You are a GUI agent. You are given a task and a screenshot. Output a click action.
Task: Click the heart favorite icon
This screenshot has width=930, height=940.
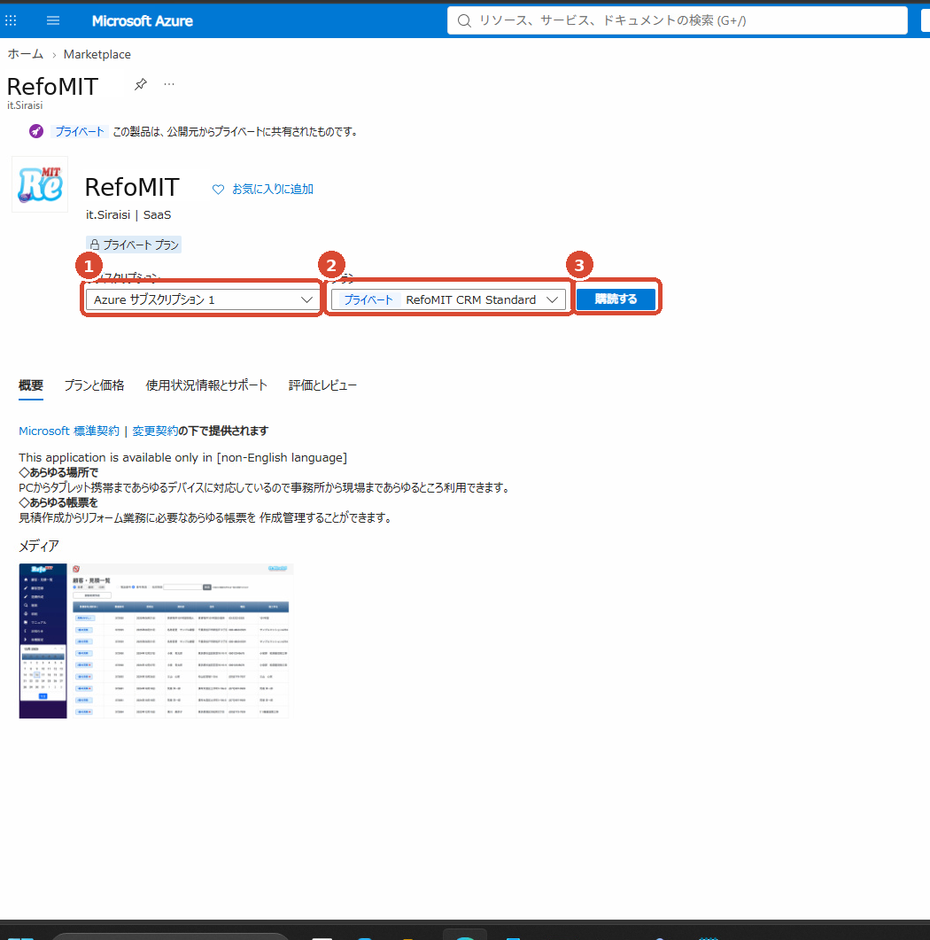(x=218, y=190)
